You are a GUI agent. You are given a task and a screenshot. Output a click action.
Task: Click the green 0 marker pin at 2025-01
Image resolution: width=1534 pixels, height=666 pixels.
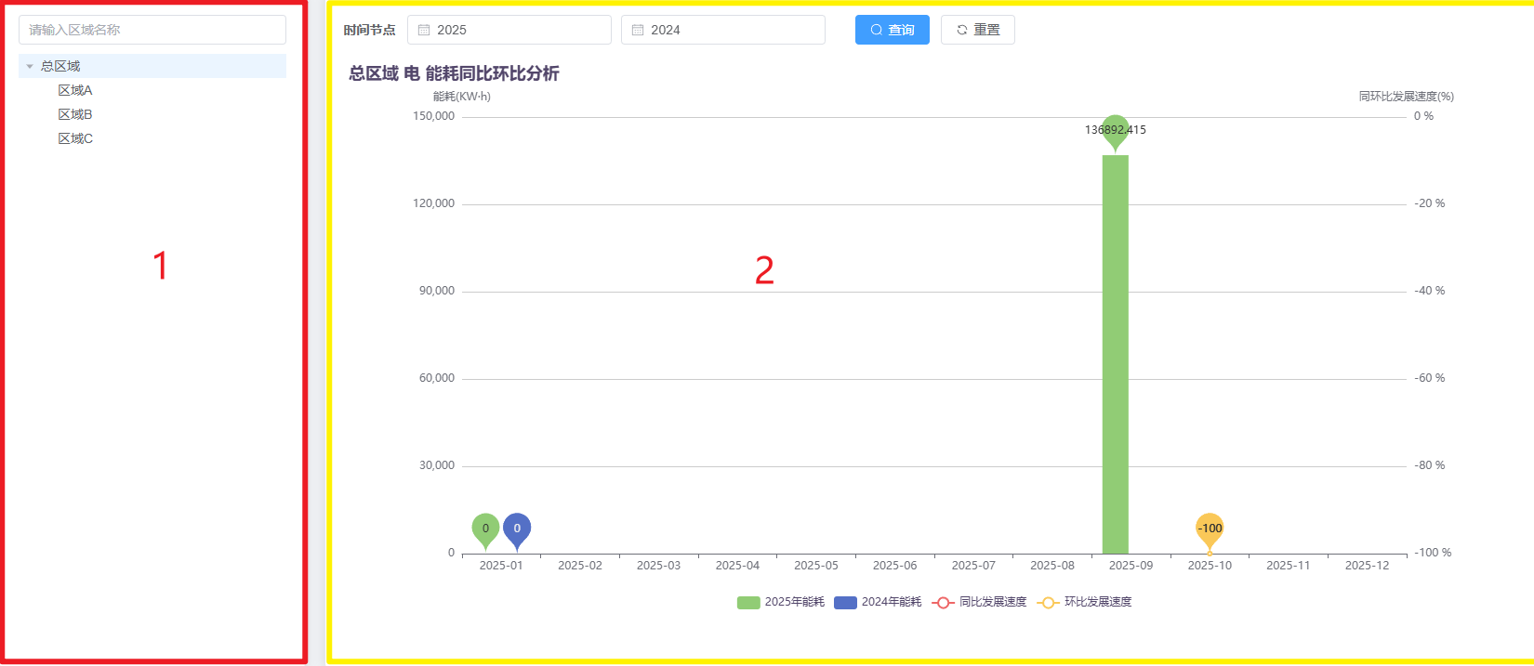point(485,530)
